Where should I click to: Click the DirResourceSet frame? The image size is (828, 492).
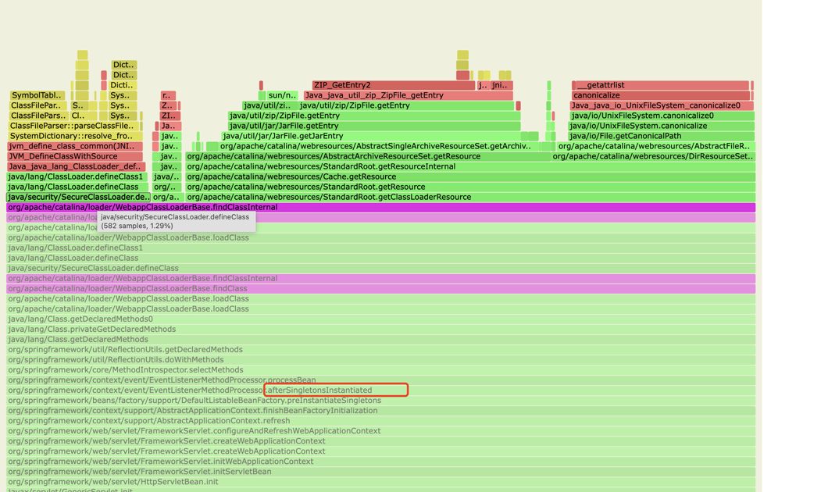(652, 156)
